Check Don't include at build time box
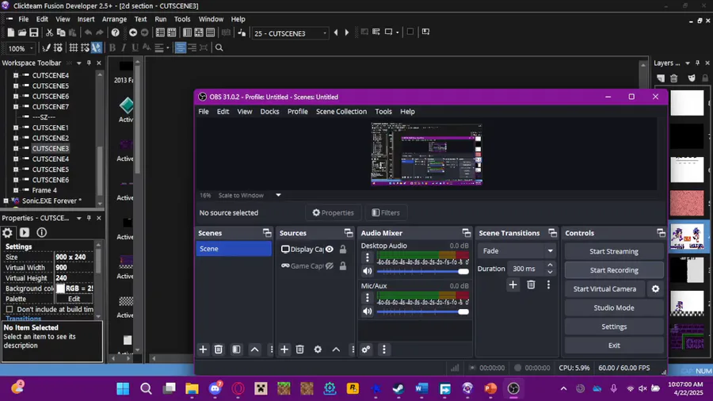 [x=9, y=309]
